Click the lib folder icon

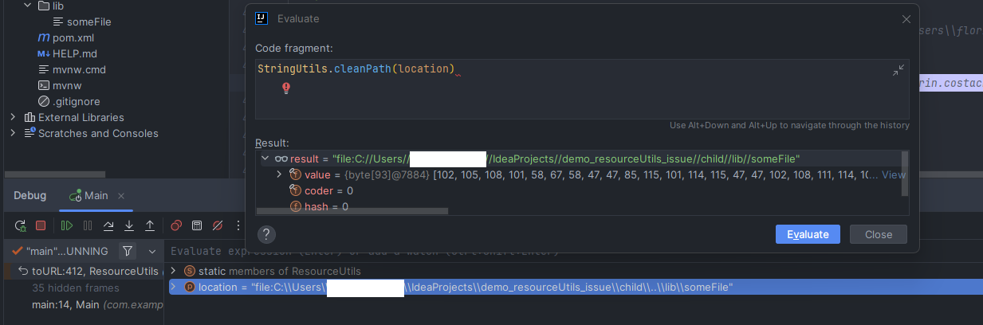(44, 6)
